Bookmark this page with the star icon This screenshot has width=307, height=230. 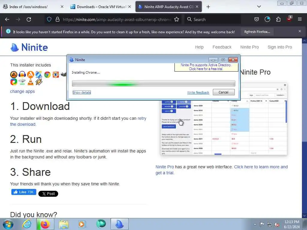pyautogui.click(x=177, y=19)
